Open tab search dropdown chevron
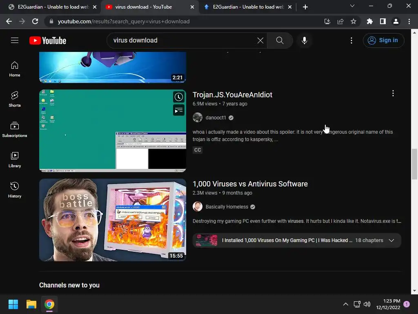Image resolution: width=418 pixels, height=314 pixels. [352, 6]
